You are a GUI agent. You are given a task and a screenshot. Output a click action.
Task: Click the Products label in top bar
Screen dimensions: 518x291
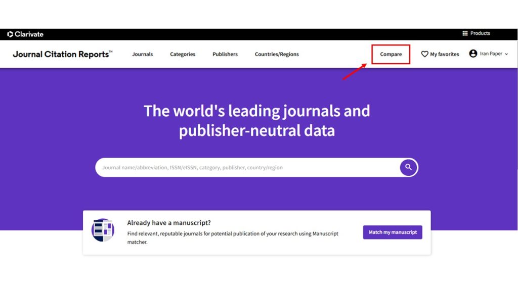480,33
